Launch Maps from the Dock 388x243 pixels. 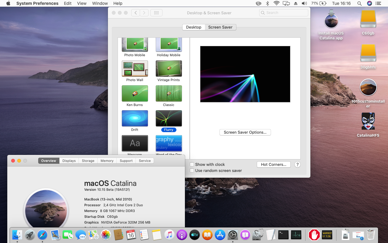93,235
